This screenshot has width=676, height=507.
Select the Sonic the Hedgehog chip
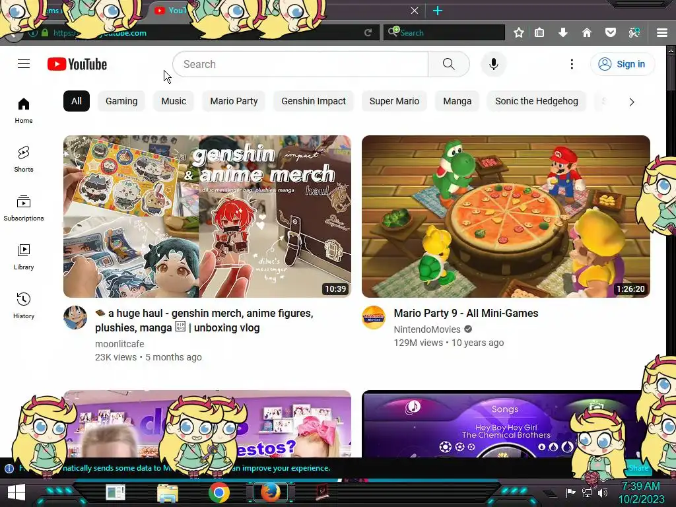(536, 101)
